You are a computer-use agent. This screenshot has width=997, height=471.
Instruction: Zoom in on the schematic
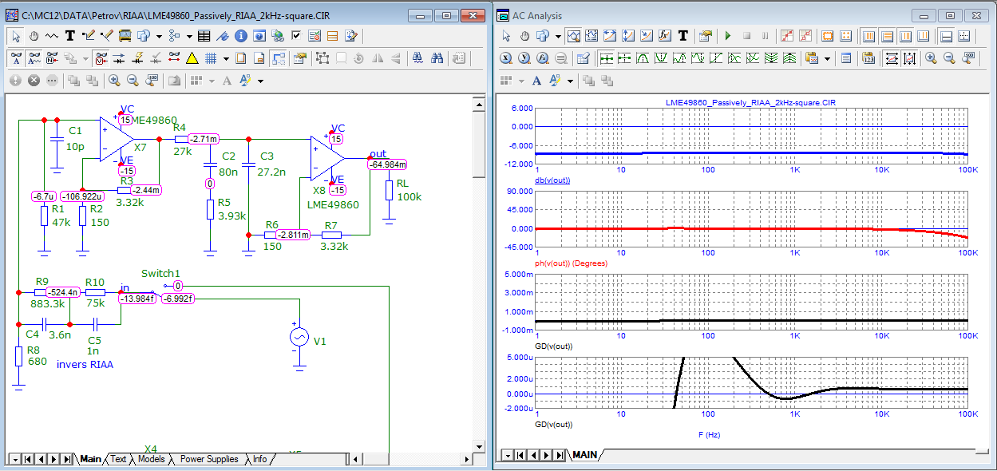pyautogui.click(x=114, y=81)
